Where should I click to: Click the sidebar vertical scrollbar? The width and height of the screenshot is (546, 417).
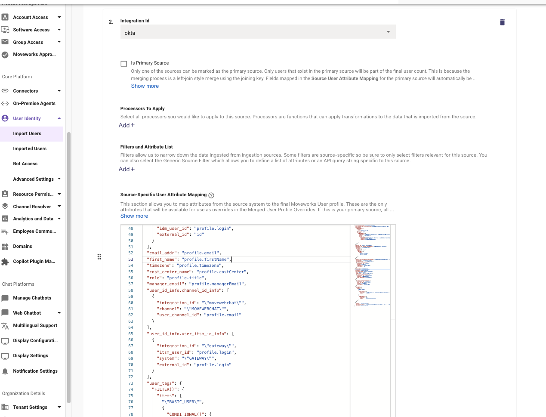coord(68,267)
